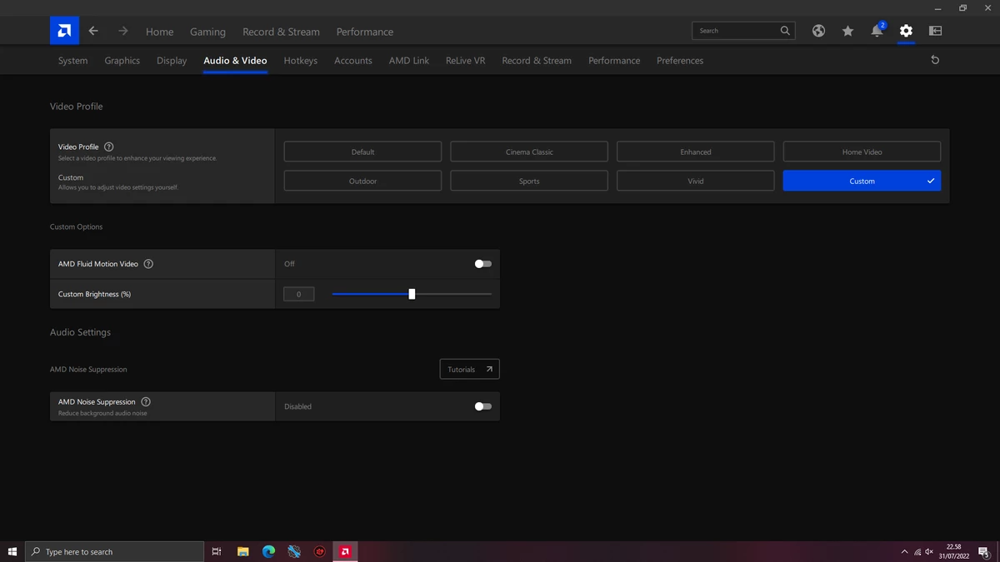Go to Home in top navigation
The image size is (1000, 562).
(160, 32)
